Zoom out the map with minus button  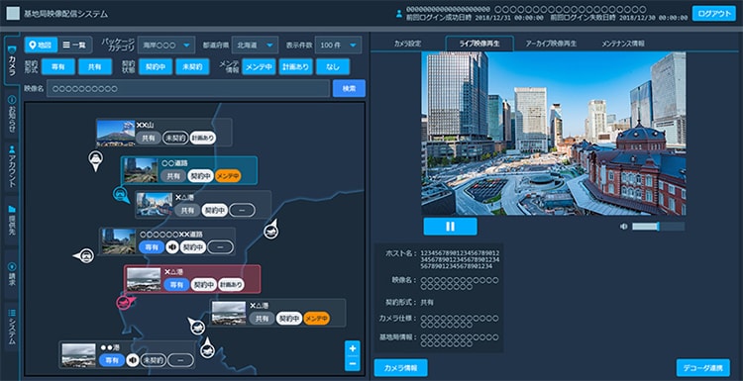point(352,363)
